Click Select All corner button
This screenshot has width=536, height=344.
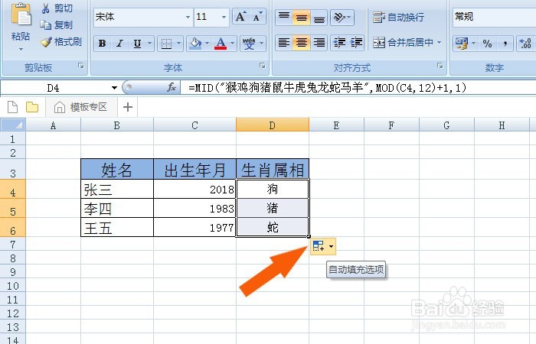[13, 125]
